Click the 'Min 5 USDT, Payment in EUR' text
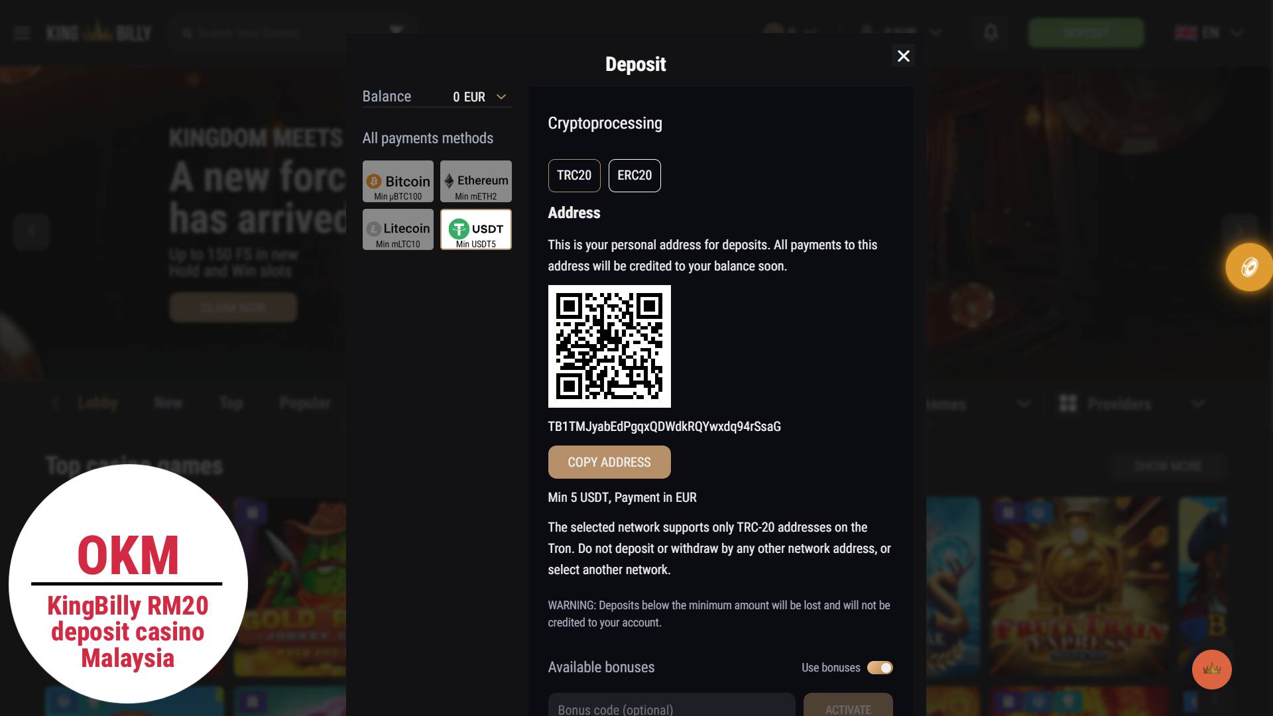 [623, 497]
